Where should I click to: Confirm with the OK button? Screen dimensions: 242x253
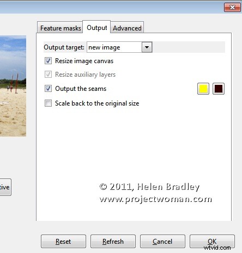pos(212,241)
